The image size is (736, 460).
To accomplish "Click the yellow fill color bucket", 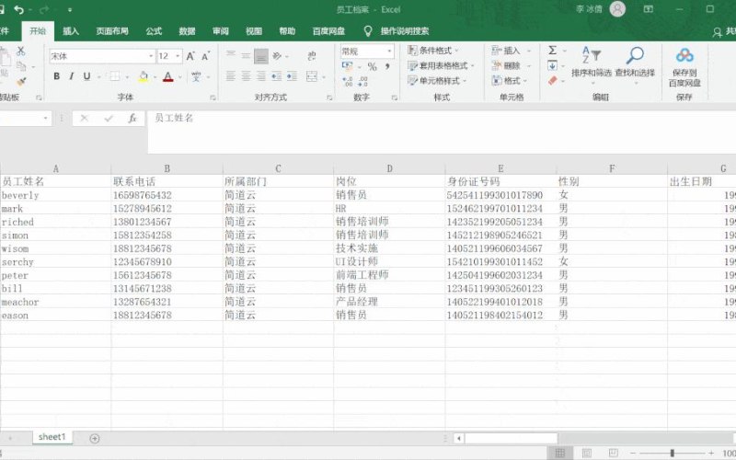I will point(144,76).
